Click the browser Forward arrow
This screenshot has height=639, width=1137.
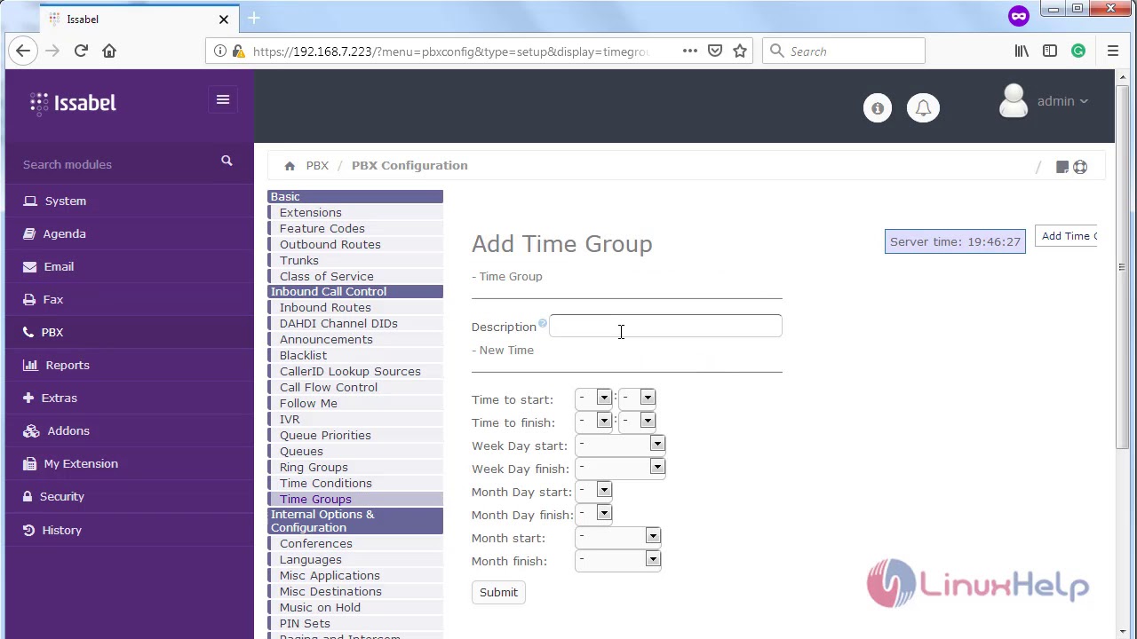click(x=52, y=51)
